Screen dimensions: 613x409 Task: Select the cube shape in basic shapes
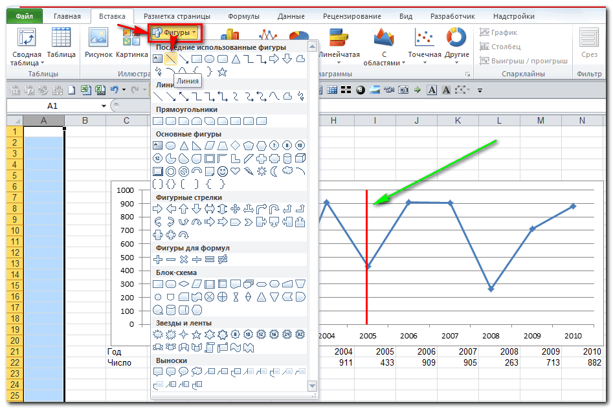(x=300, y=159)
